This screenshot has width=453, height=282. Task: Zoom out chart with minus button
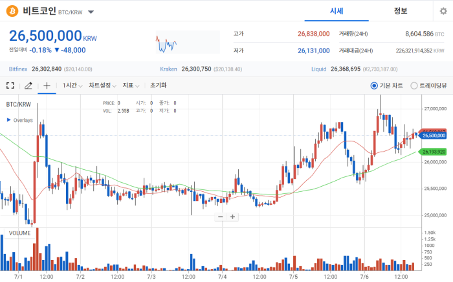tap(221, 217)
